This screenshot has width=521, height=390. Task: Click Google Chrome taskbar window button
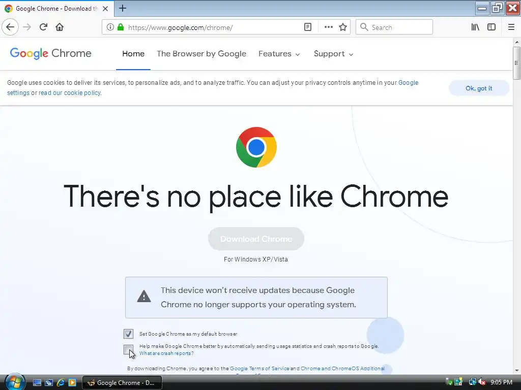point(122,383)
